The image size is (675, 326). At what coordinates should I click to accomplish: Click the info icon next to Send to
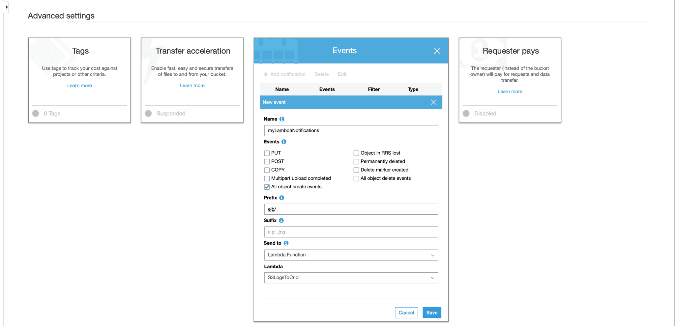pyautogui.click(x=286, y=243)
